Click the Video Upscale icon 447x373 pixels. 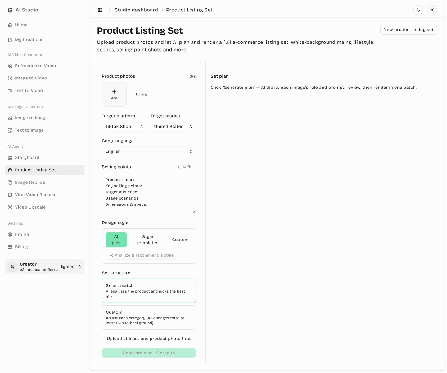click(x=10, y=207)
